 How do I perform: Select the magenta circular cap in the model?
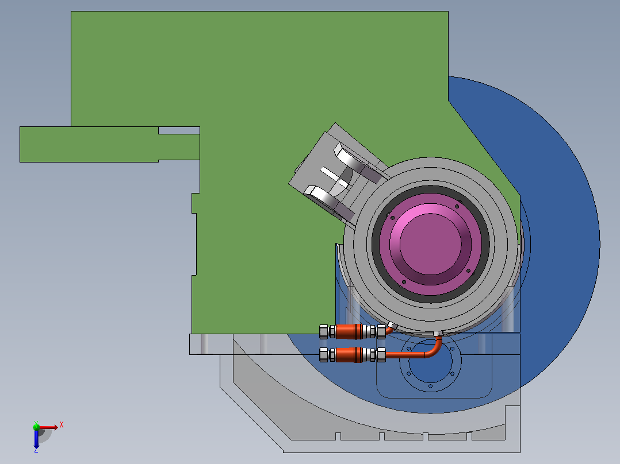point(430,244)
